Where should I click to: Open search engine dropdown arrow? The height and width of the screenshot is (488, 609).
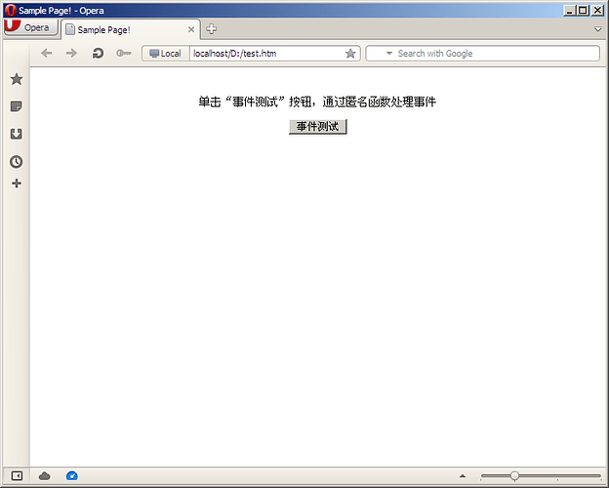[388, 54]
